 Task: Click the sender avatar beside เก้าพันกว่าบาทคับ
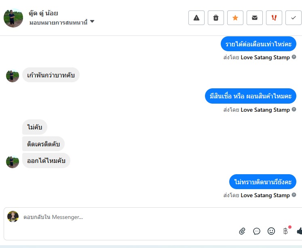(x=13, y=75)
